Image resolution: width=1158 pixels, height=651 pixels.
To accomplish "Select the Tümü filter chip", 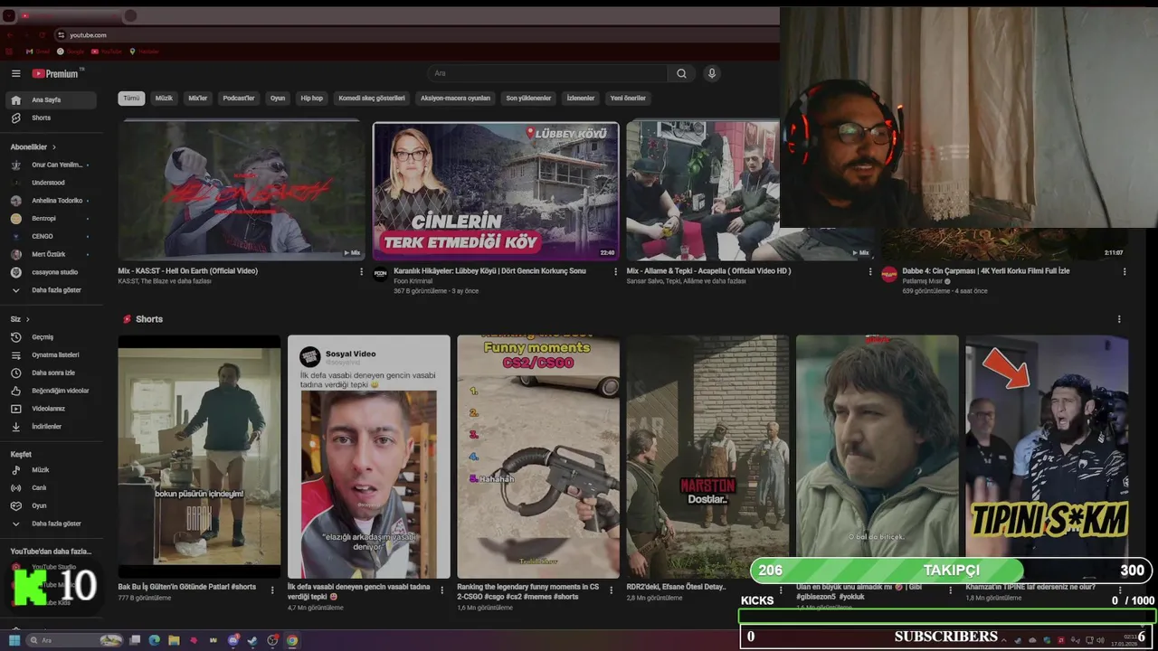I will pos(131,98).
